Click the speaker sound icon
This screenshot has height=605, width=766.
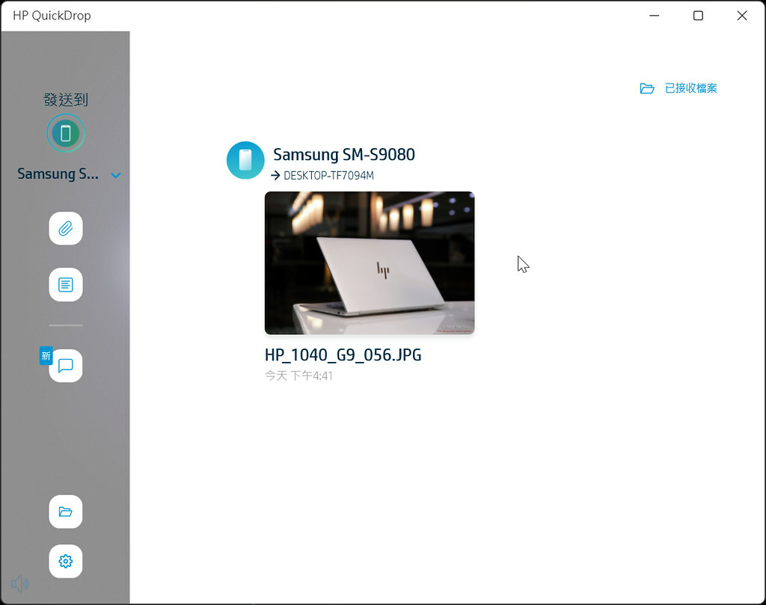(x=20, y=584)
